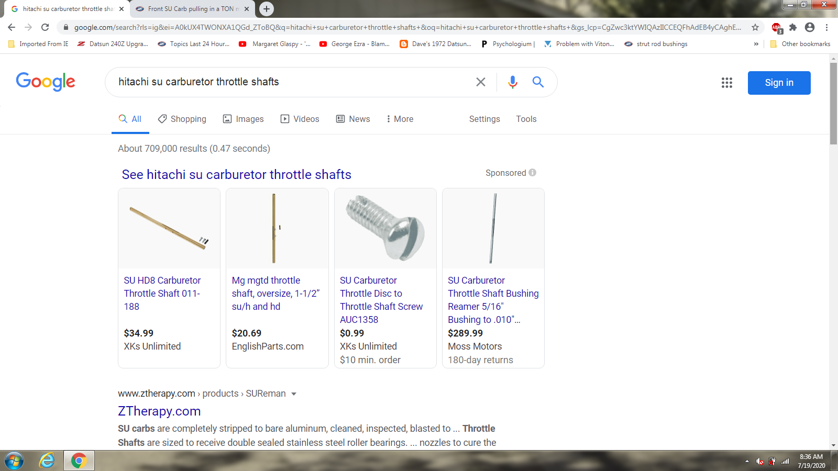Open search Settings
Image resolution: width=838 pixels, height=471 pixels.
484,119
